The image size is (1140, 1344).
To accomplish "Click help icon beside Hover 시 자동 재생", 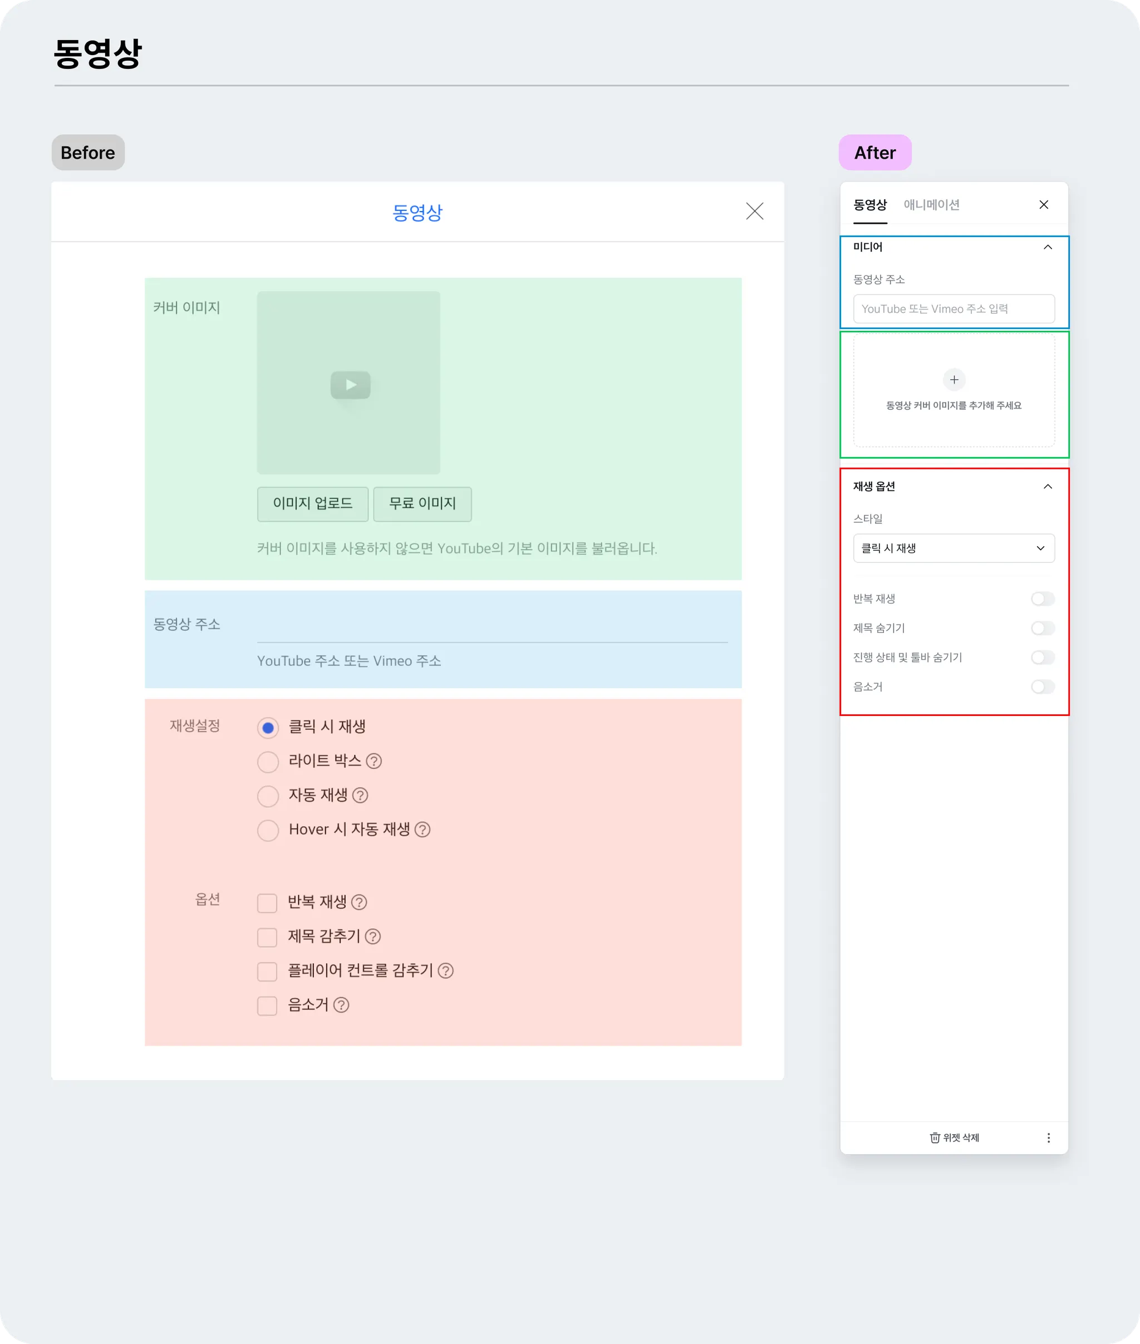I will [422, 830].
